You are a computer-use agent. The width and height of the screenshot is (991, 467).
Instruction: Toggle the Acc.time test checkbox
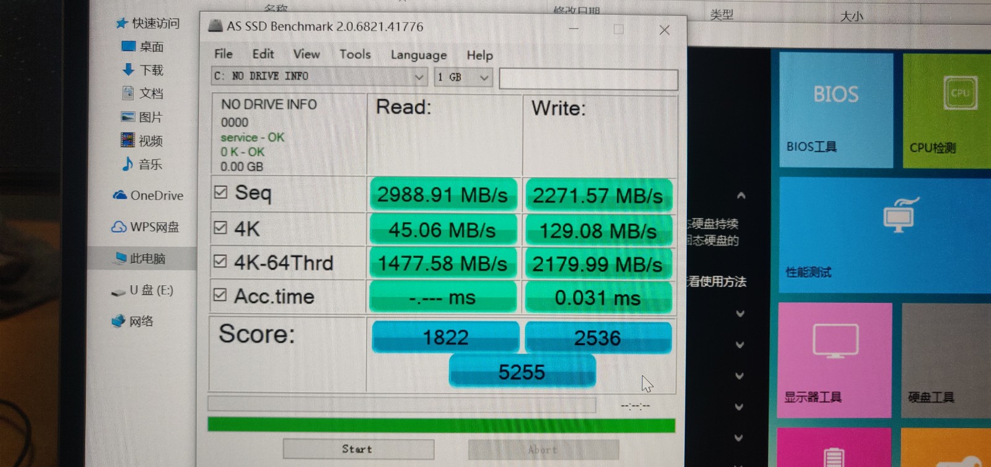(x=220, y=294)
